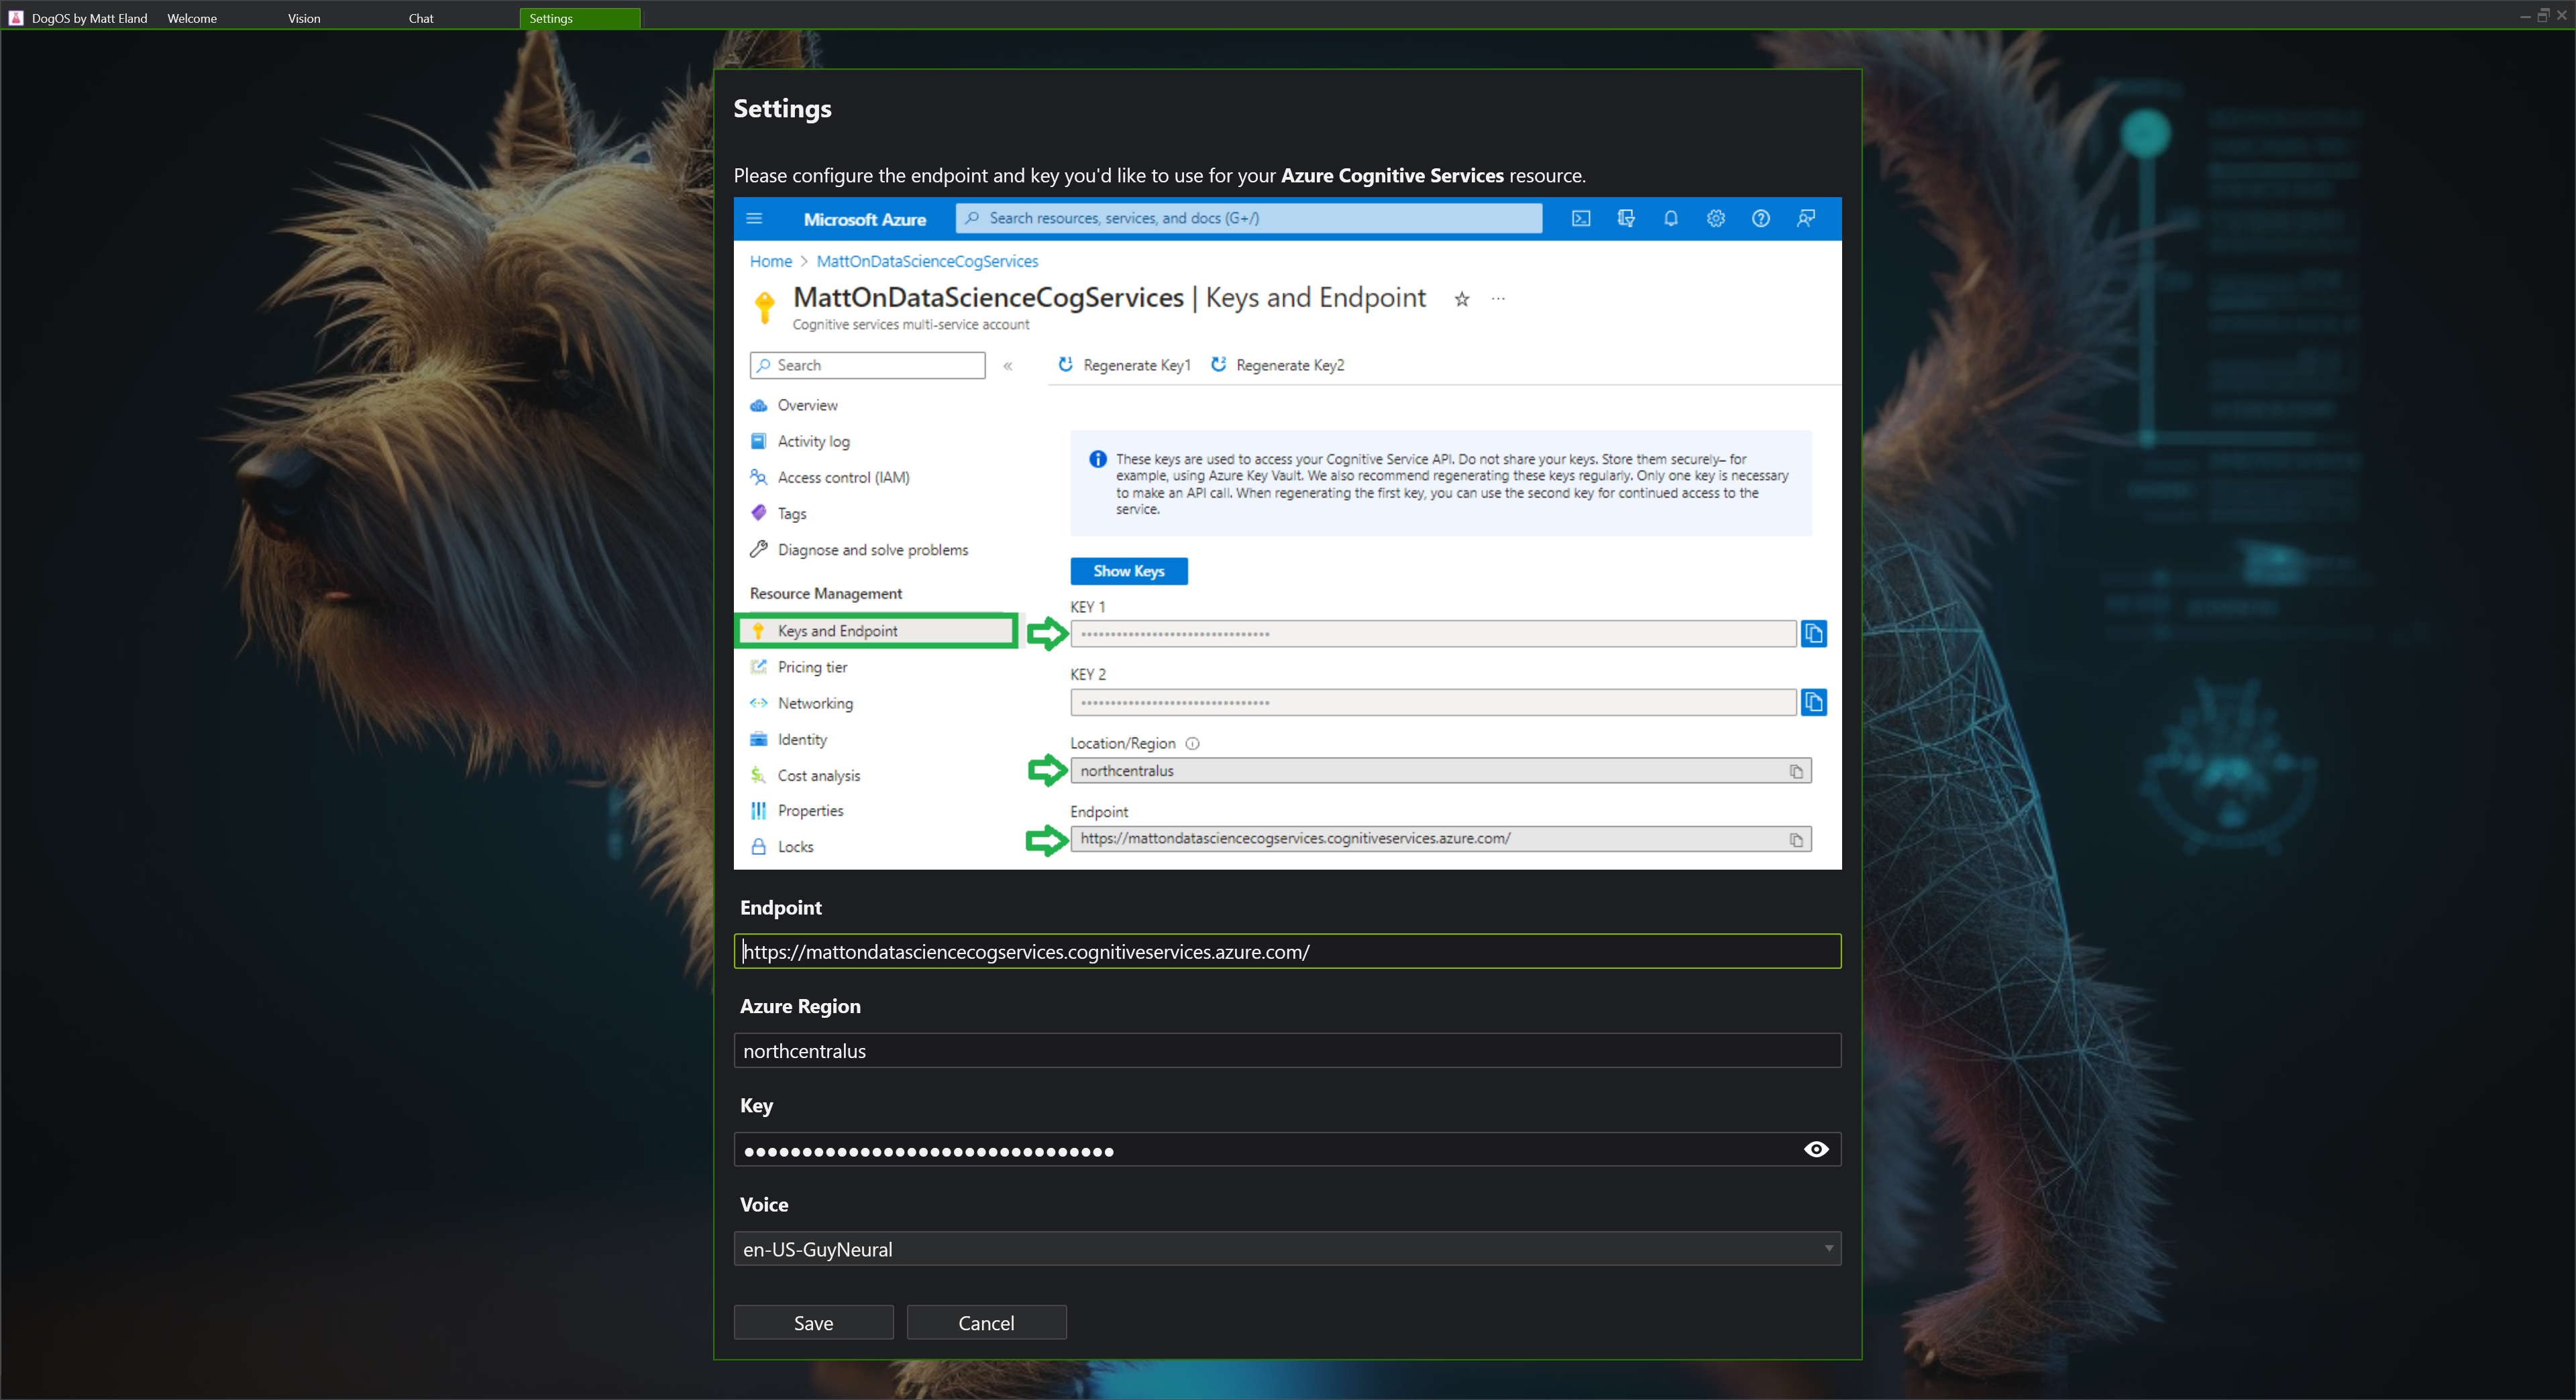Image resolution: width=2576 pixels, height=1400 pixels.
Task: Click the favorite star beside Keys and Endpoint
Action: (1461, 299)
